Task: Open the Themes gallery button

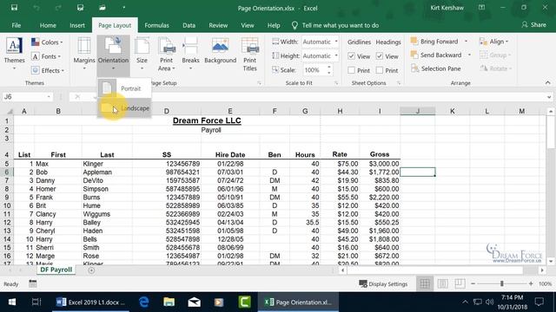Action: [x=14, y=54]
